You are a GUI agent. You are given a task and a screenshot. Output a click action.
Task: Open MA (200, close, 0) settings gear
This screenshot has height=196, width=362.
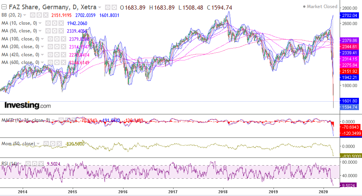click(57, 47)
